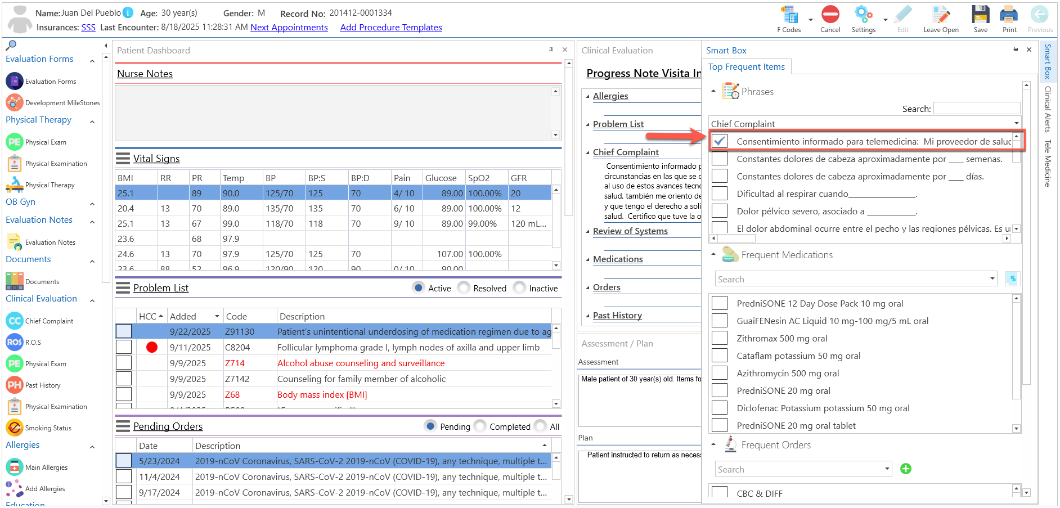Click the Phrases search input field
Screen dimensions: 1060x508
tap(977, 108)
